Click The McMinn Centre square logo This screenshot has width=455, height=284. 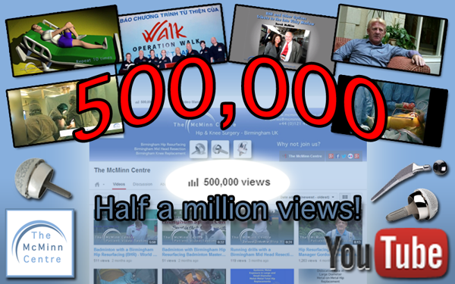point(39,243)
